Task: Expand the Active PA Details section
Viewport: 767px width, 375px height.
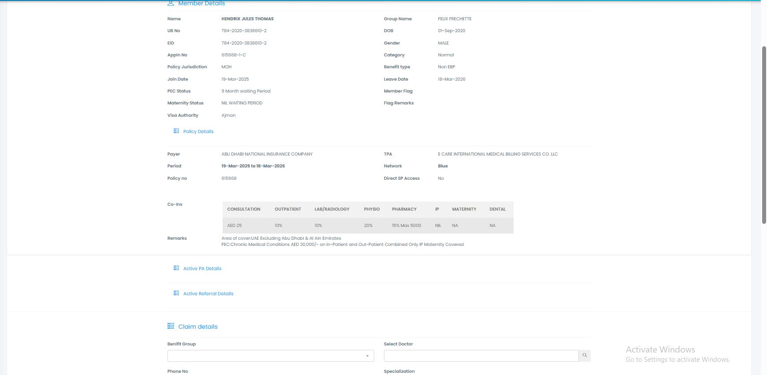Action: pos(202,268)
